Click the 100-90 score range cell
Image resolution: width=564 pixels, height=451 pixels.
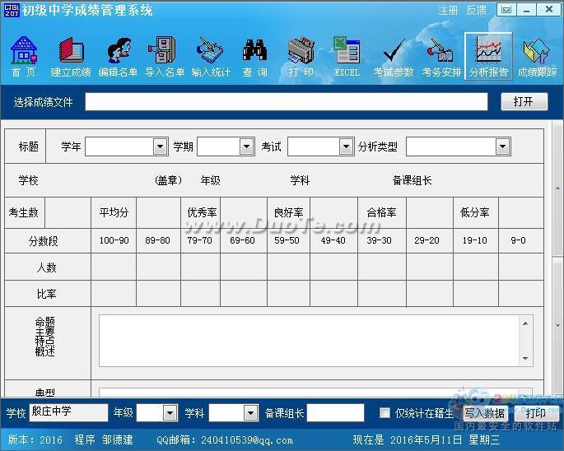(x=114, y=240)
